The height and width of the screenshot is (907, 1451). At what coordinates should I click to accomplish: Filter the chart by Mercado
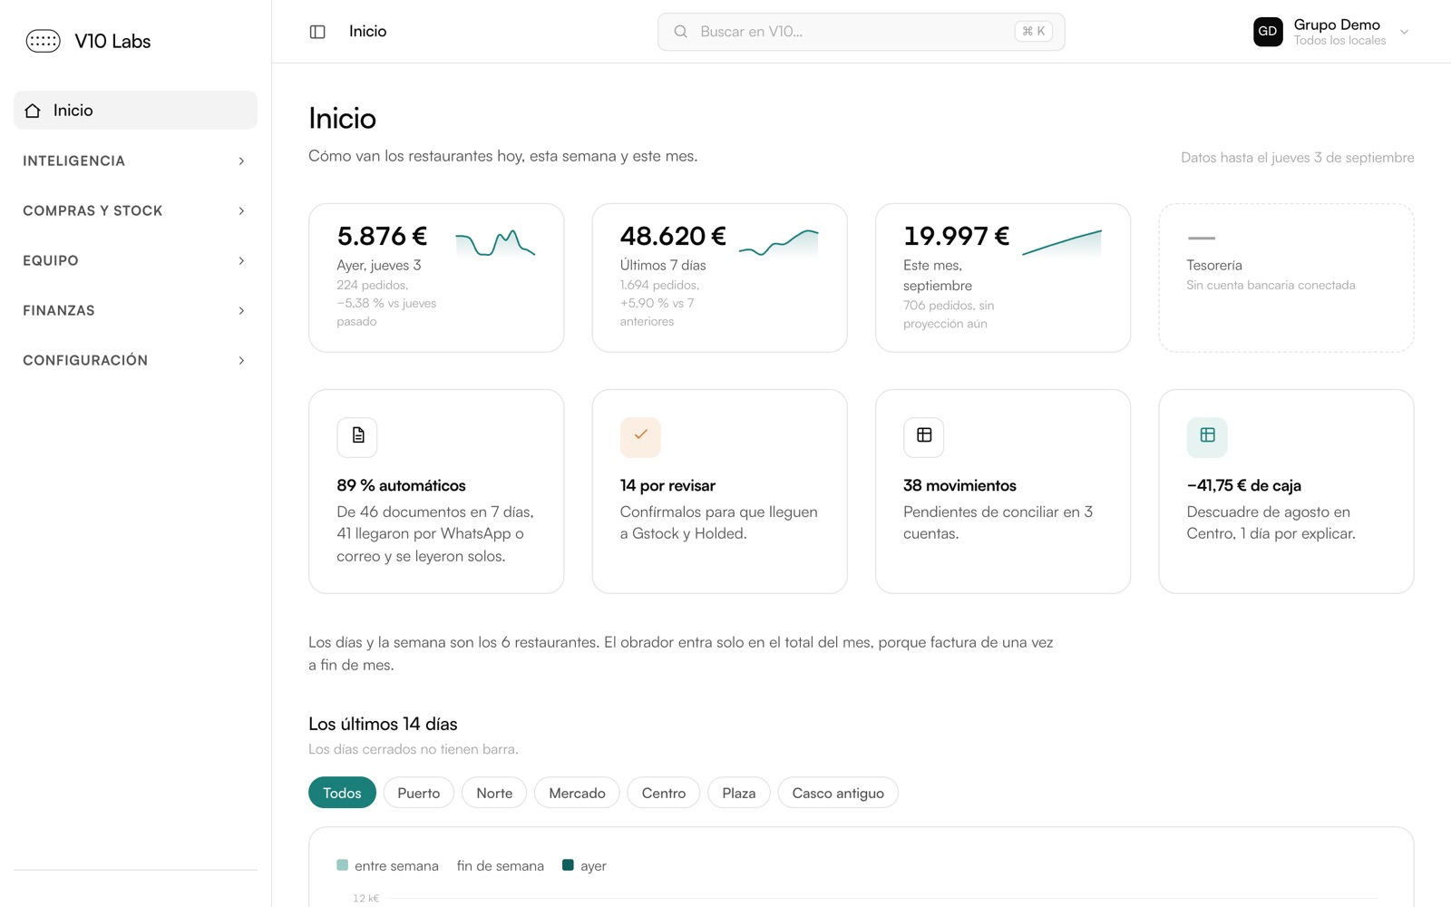[x=577, y=793]
